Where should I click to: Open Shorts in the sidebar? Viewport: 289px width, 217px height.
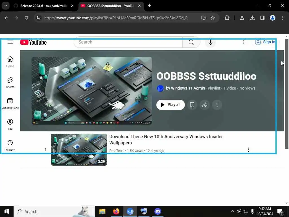click(10, 83)
